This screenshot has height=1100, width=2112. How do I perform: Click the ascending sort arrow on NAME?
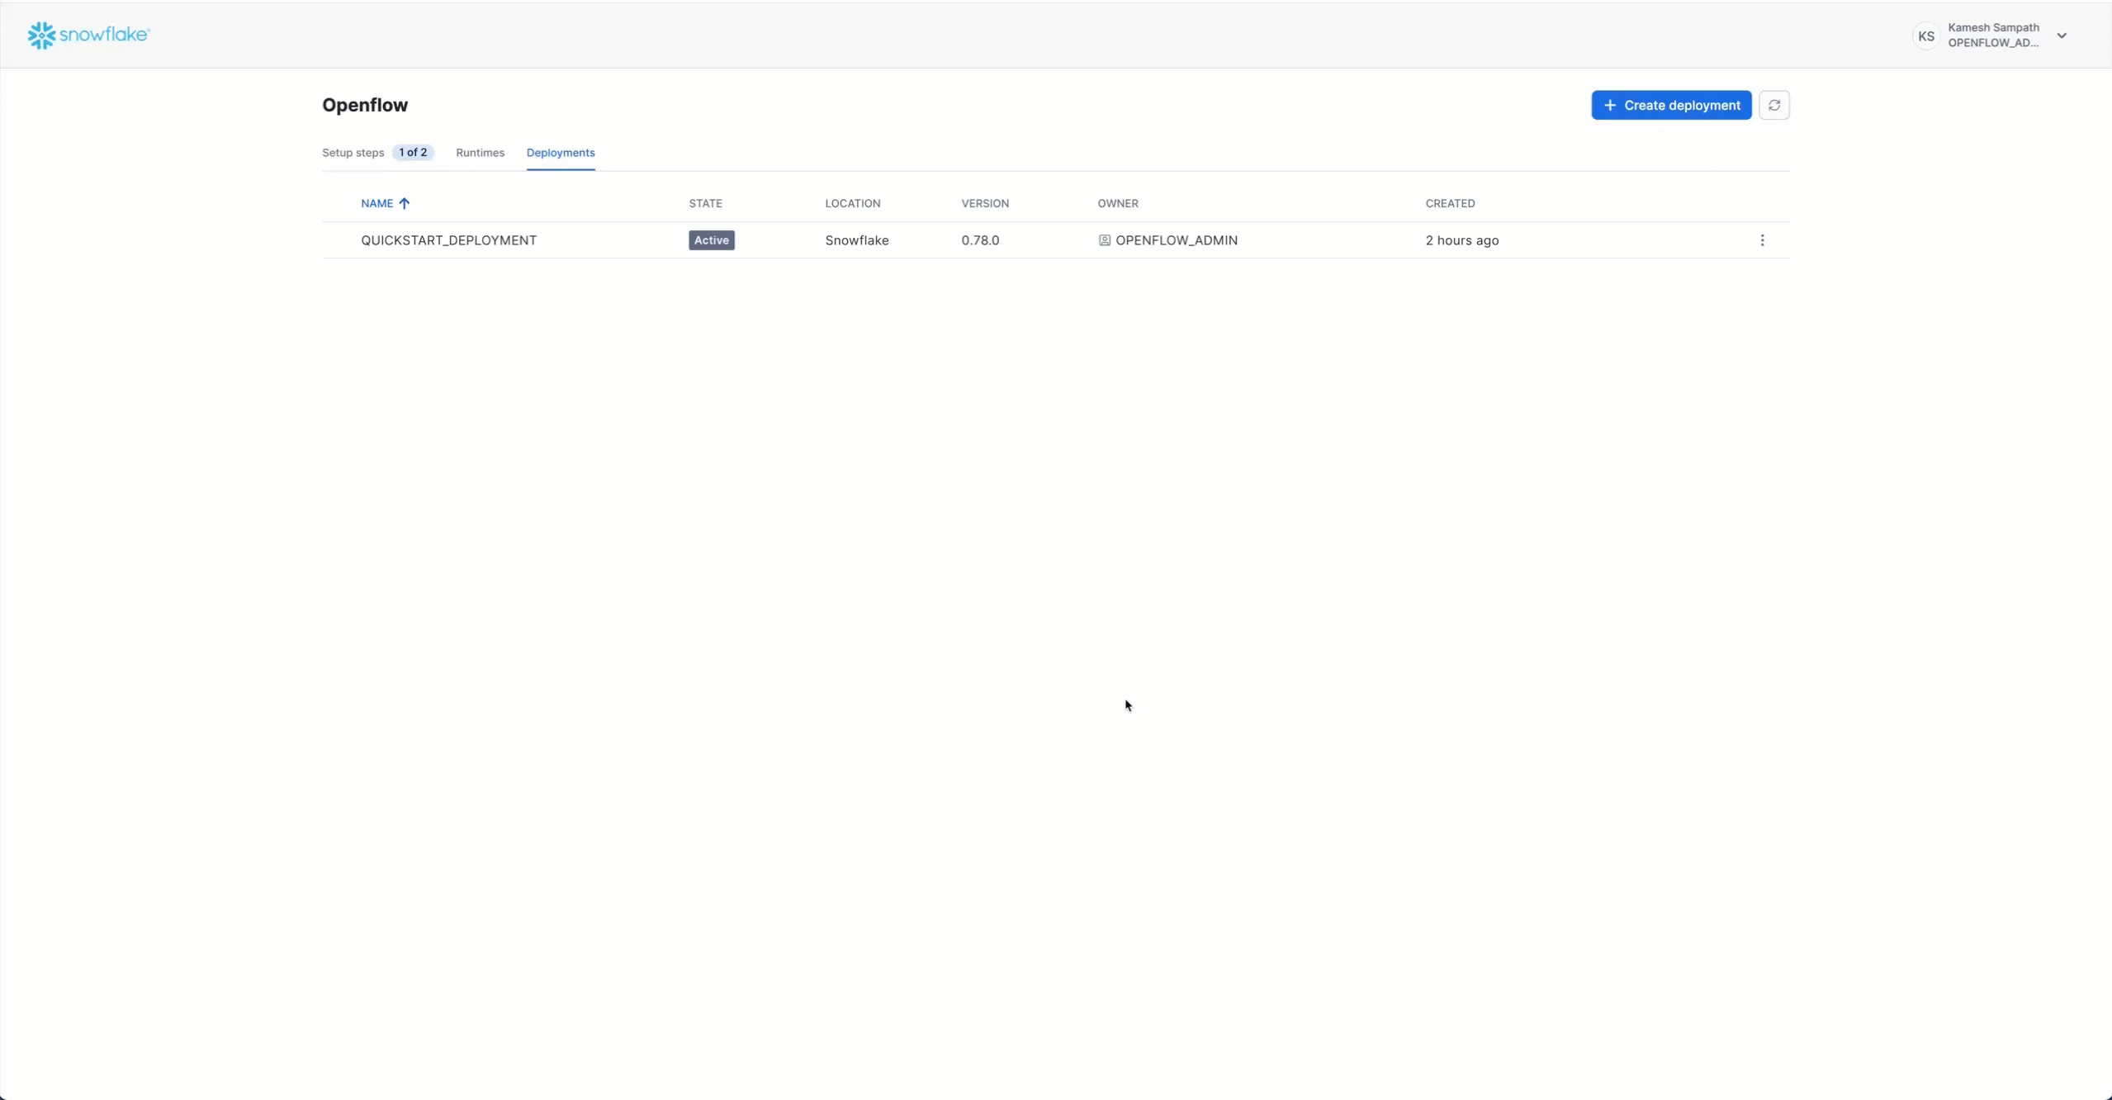(x=404, y=203)
